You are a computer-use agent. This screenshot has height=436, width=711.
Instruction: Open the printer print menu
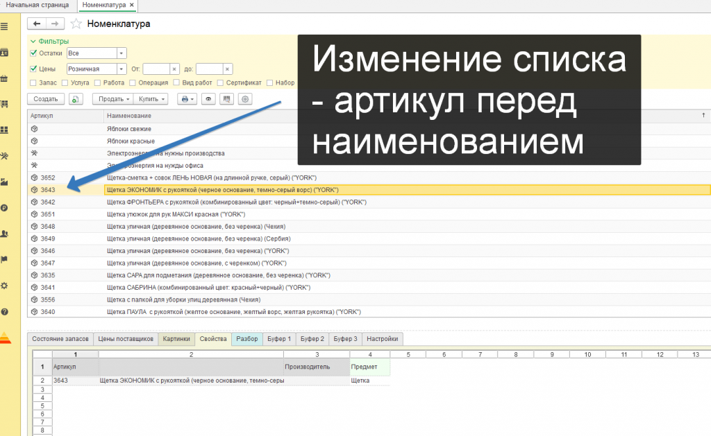(x=187, y=98)
